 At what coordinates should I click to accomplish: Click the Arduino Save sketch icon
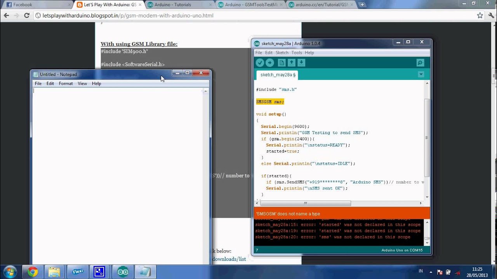coord(301,63)
